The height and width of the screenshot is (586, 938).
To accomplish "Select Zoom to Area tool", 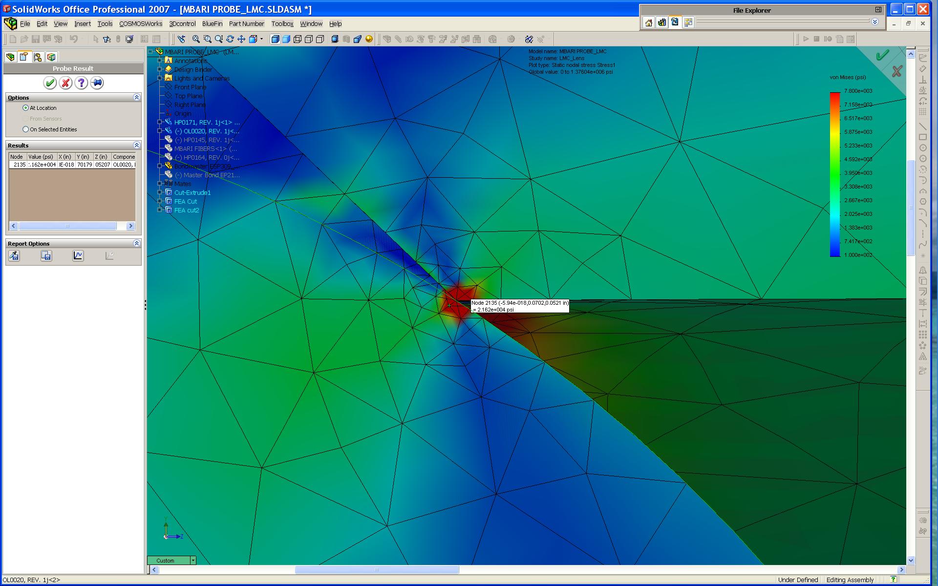I will 207,39.
